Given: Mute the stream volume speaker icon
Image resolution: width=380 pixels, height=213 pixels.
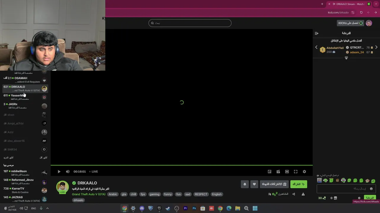Looking at the screenshot, I should coord(68,172).
